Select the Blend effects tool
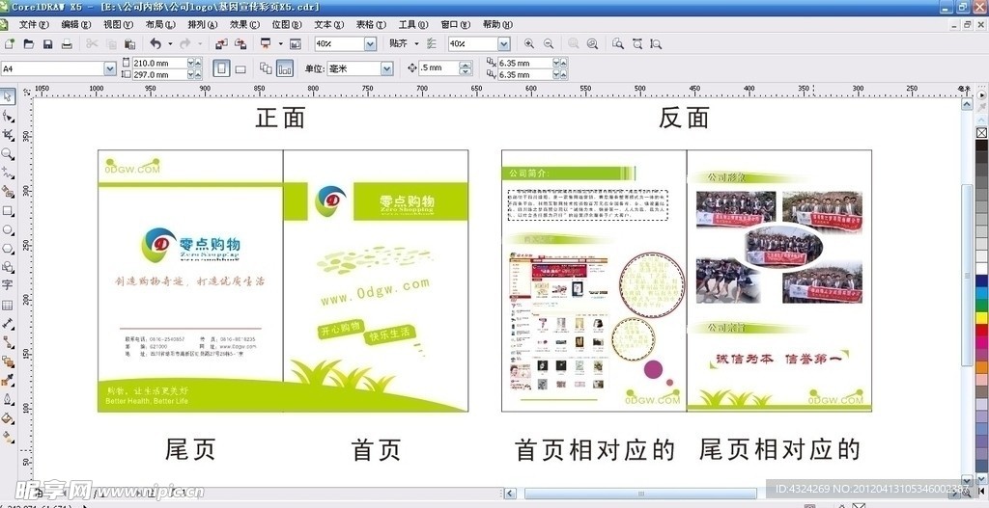This screenshot has height=508, width=989. (8, 361)
